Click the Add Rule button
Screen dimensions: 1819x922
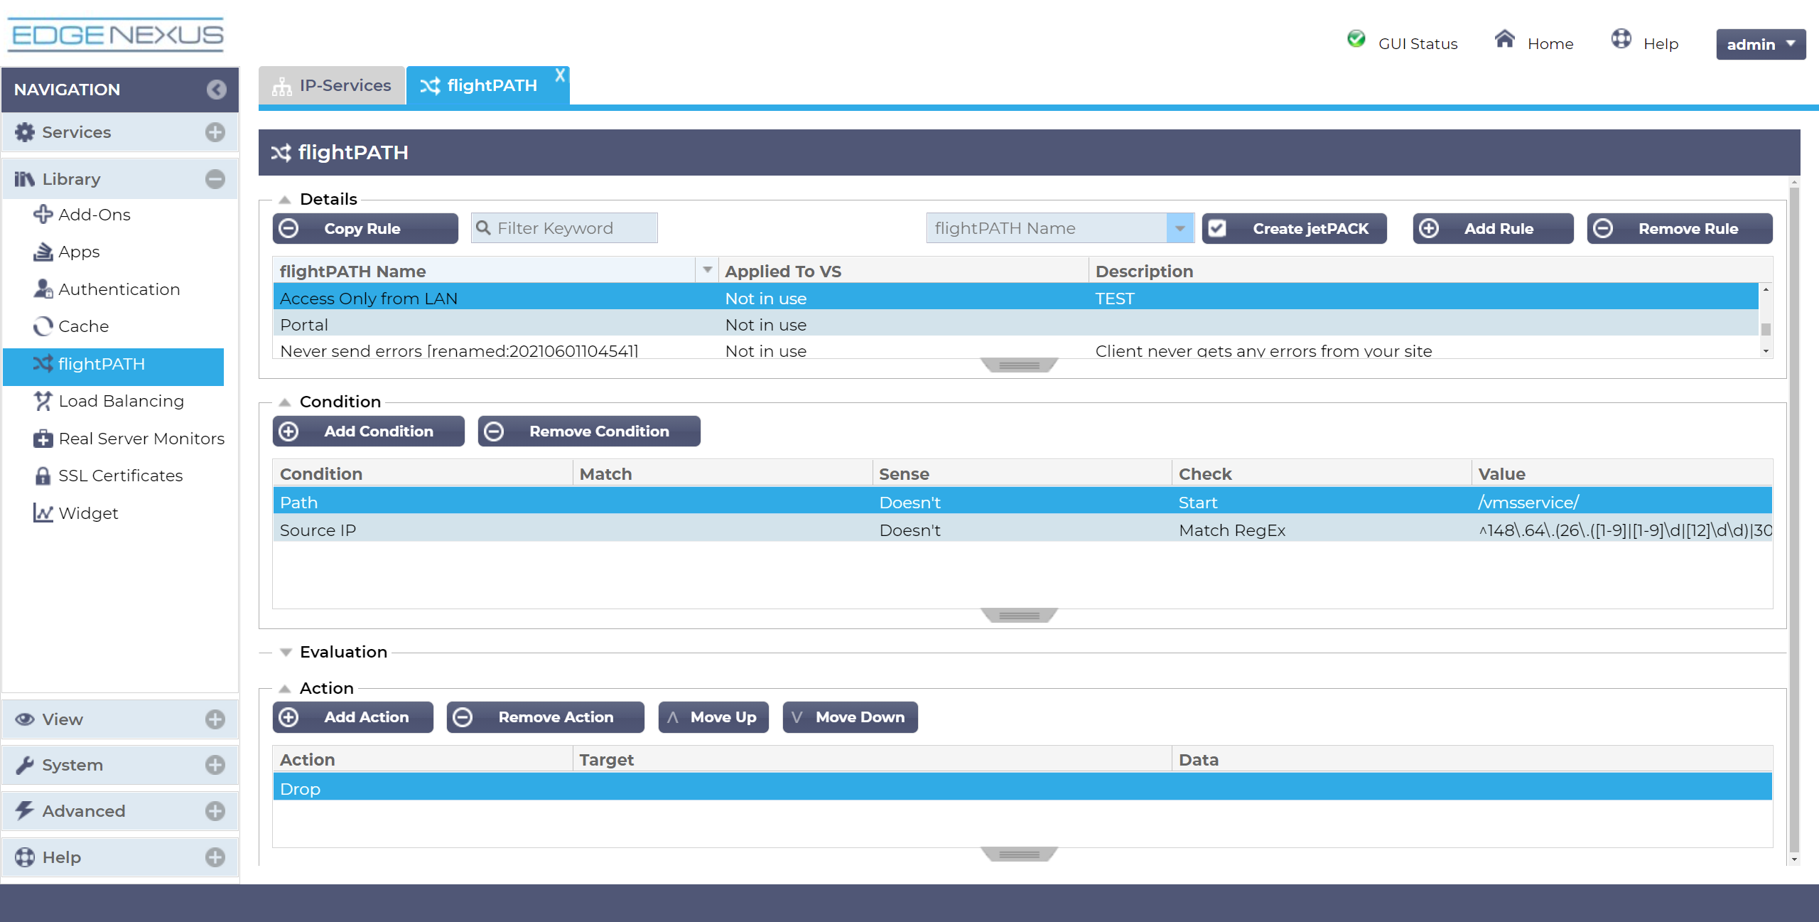coord(1493,228)
